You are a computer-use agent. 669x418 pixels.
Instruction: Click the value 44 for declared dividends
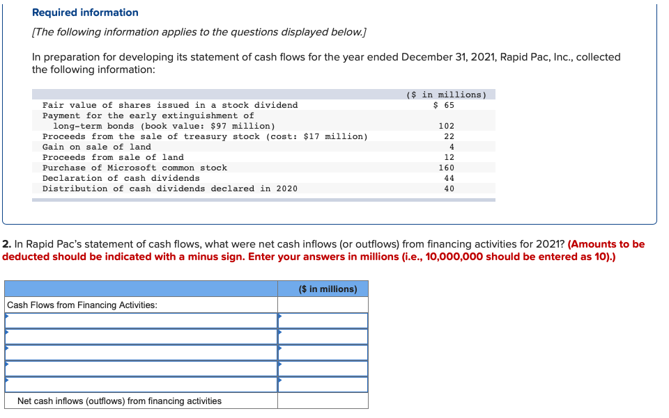449,178
